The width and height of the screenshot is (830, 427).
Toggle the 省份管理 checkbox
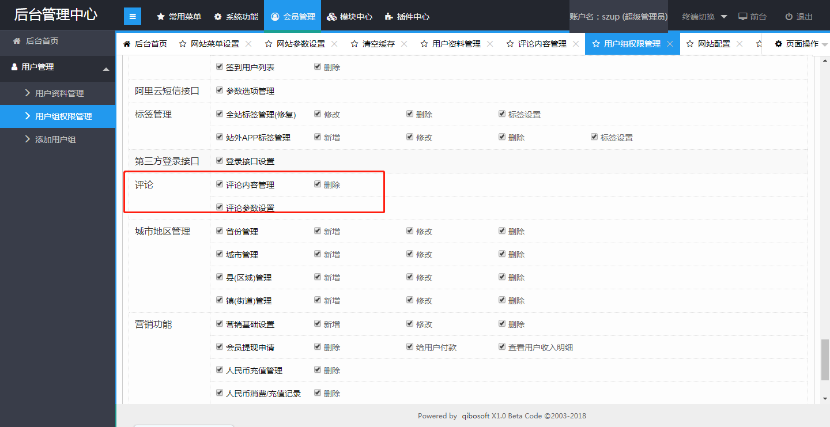(219, 231)
